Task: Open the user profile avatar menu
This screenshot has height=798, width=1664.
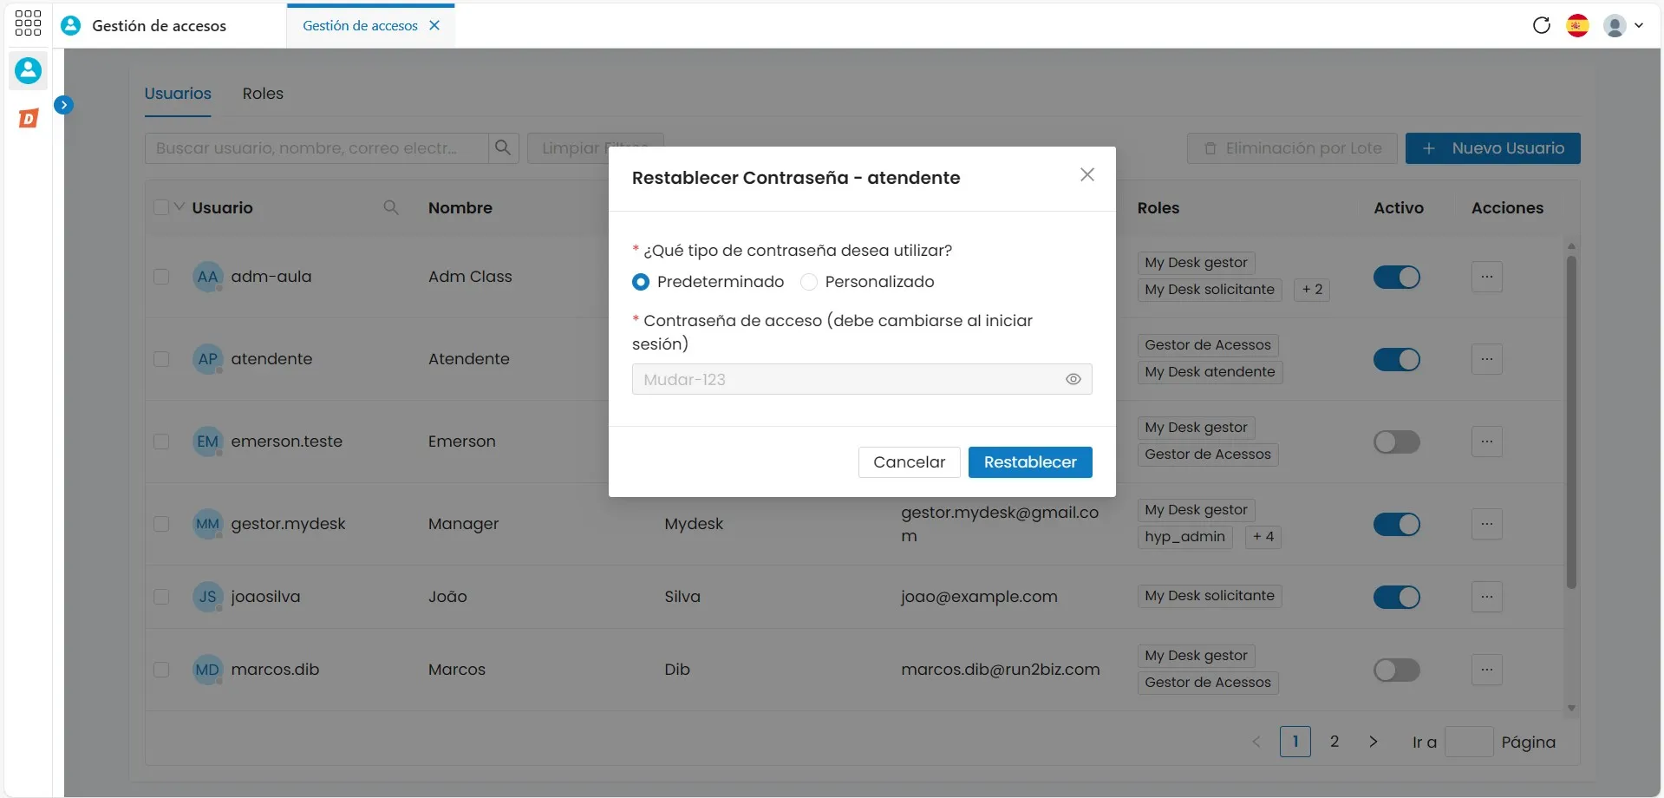Action: 1622,25
